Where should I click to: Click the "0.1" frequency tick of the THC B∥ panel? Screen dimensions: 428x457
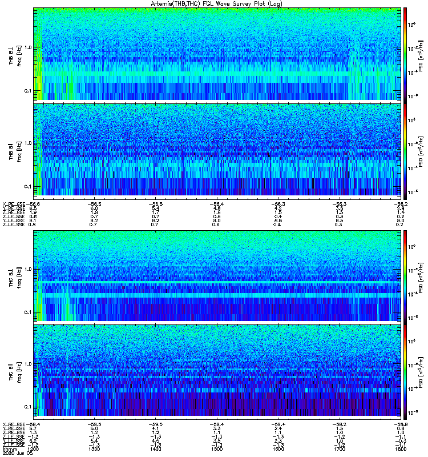coord(28,407)
